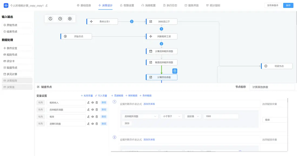
Task: Open the 小于等于 operator dropdown
Action: [x=171, y=116]
